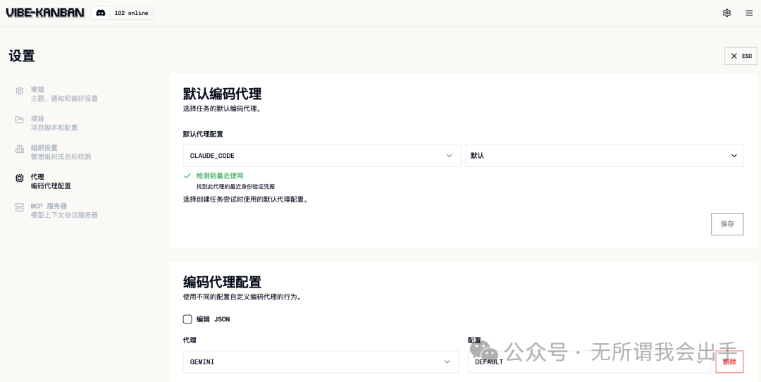Open the hamburger menu icon
This screenshot has height=382, width=761.
[749, 13]
